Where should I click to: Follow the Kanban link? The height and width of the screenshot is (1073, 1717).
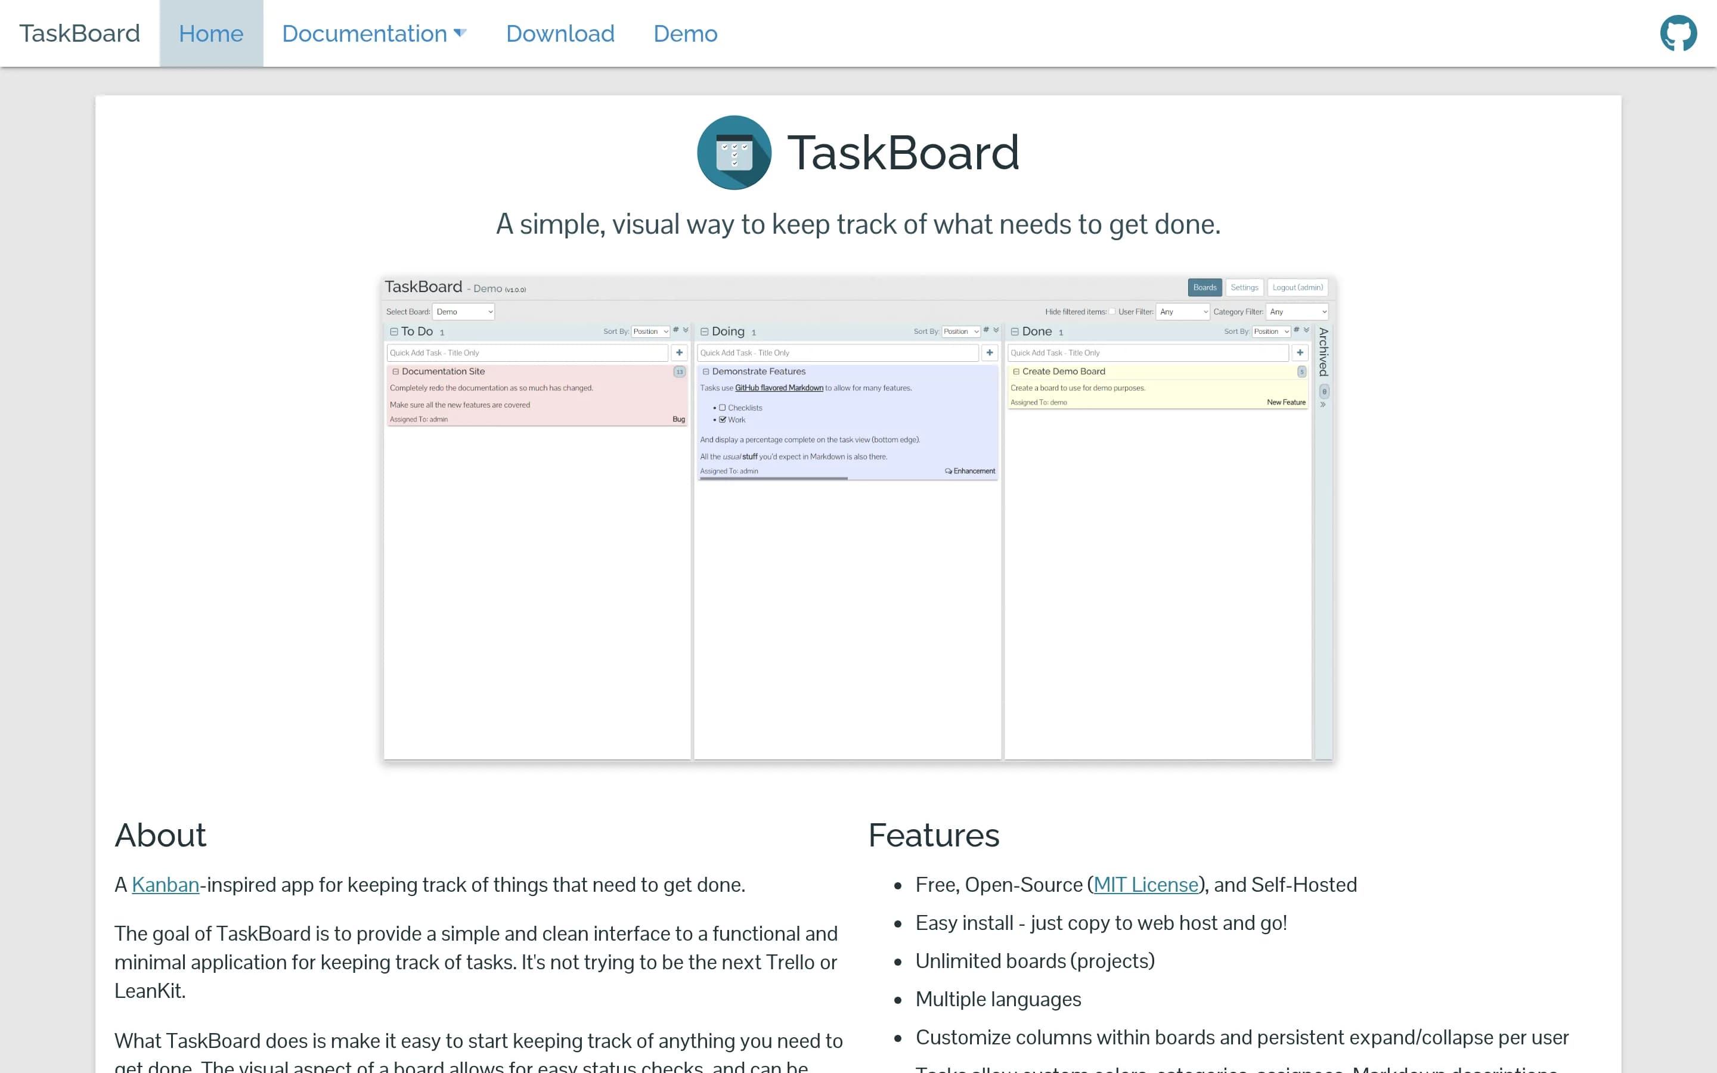[x=165, y=885]
